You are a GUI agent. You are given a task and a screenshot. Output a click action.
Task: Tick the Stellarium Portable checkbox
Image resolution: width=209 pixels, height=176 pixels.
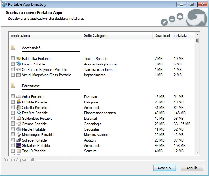point(13,145)
